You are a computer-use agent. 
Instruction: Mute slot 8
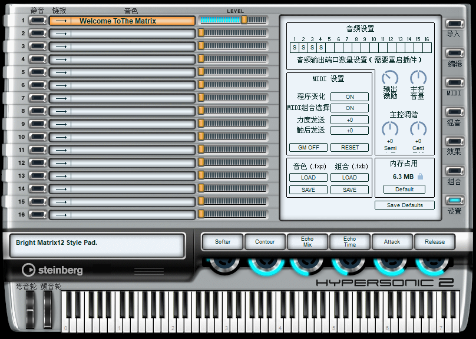[38, 111]
